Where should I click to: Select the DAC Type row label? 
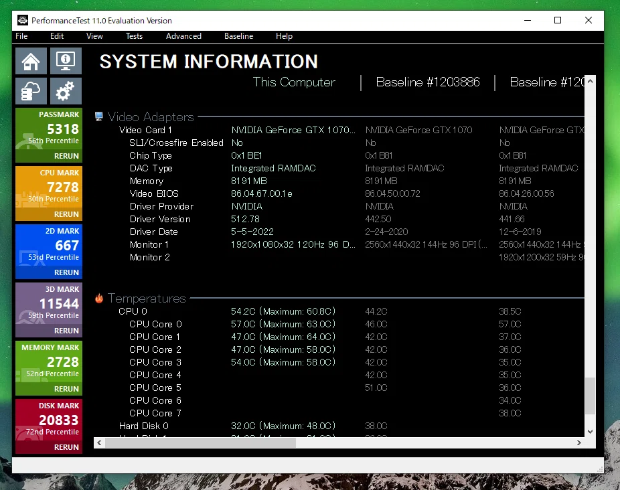tap(151, 168)
